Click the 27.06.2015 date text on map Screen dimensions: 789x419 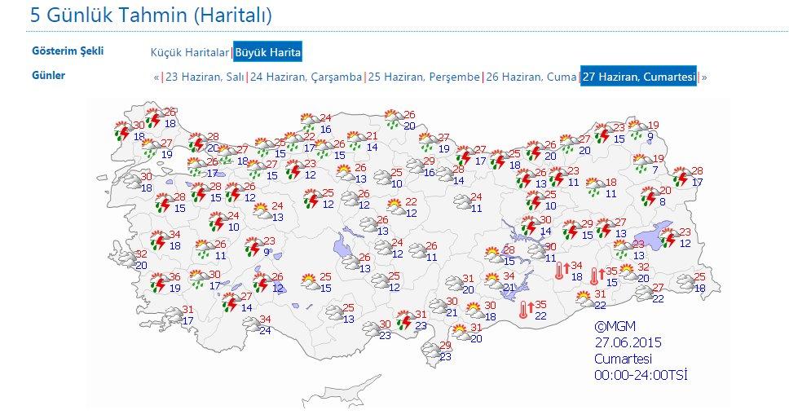click(x=628, y=342)
